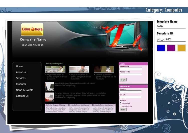Go to the Services page link
This screenshot has height=133, width=188.
click(x=21, y=78)
